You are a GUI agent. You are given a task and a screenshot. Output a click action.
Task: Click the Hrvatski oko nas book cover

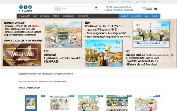click(x=104, y=53)
